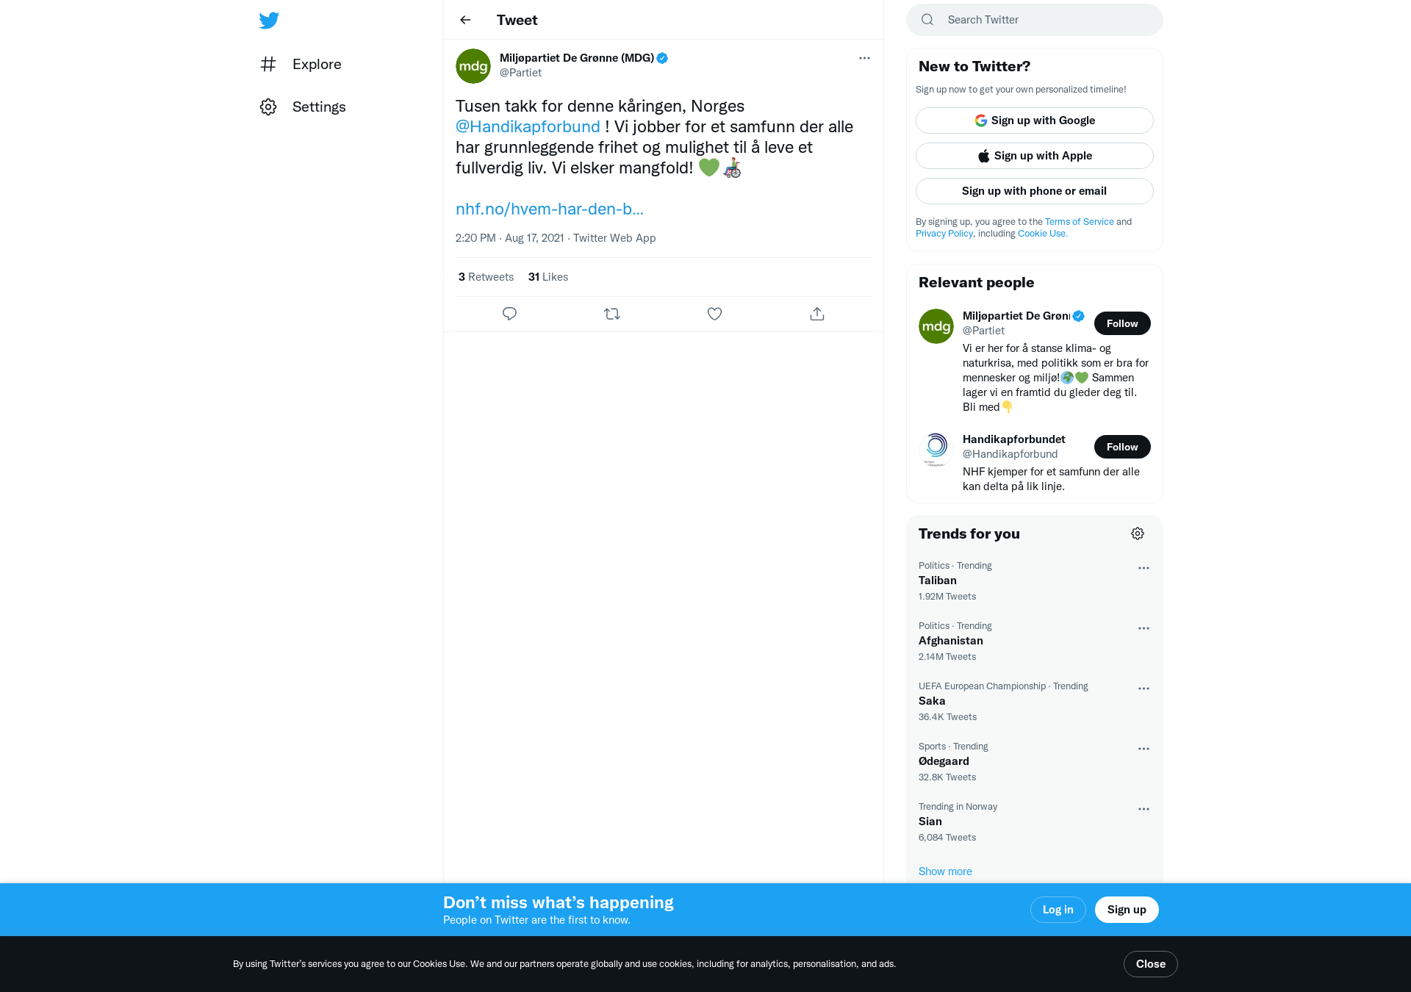
Task: Go back using the arrow icon
Action: click(x=465, y=20)
